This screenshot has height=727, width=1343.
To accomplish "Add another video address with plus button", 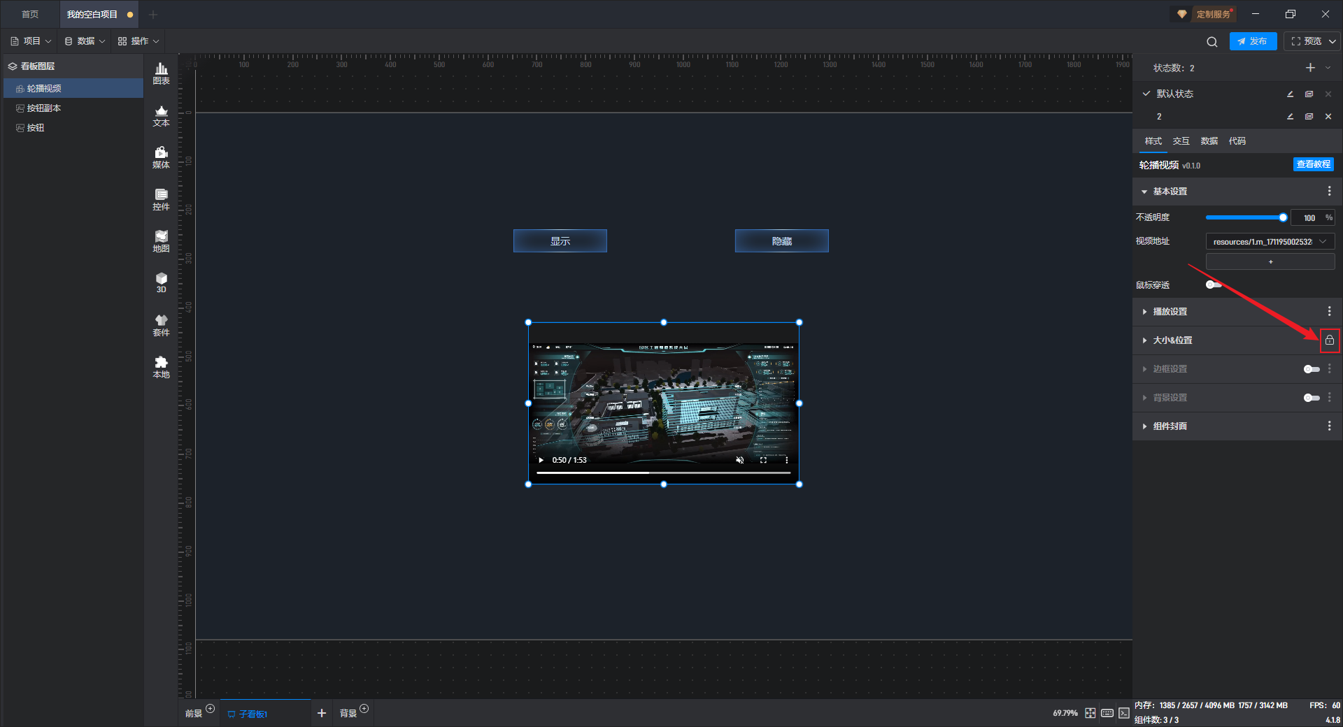I will (1270, 261).
